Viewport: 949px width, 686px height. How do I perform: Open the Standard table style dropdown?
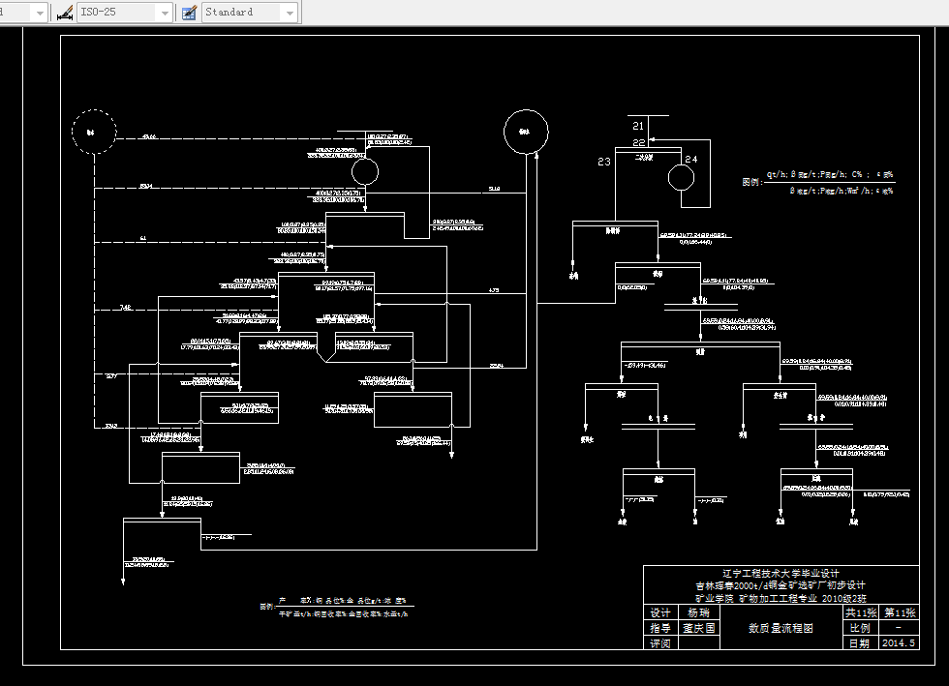tap(290, 13)
